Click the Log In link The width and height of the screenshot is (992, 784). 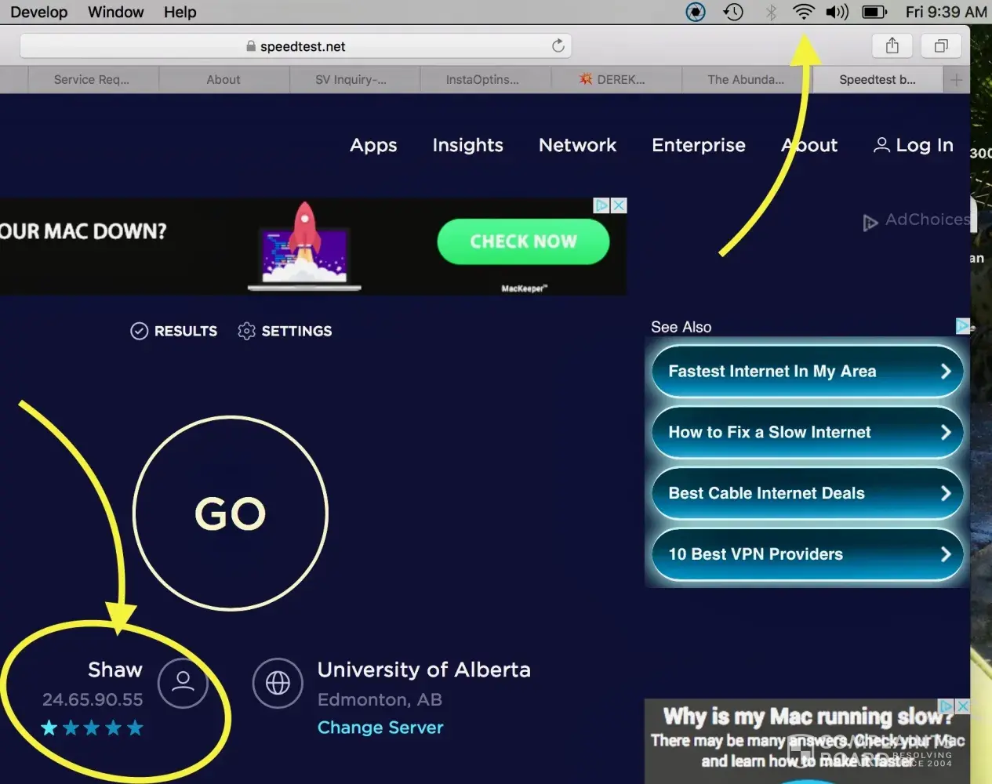(x=914, y=145)
